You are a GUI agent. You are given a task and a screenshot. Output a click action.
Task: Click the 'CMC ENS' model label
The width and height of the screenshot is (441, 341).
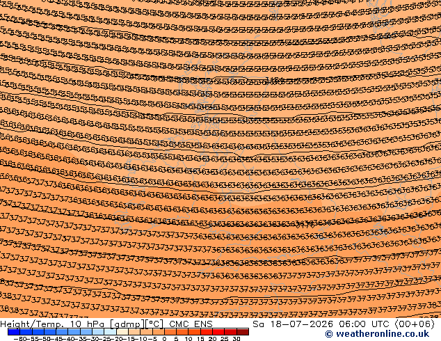tap(191, 324)
